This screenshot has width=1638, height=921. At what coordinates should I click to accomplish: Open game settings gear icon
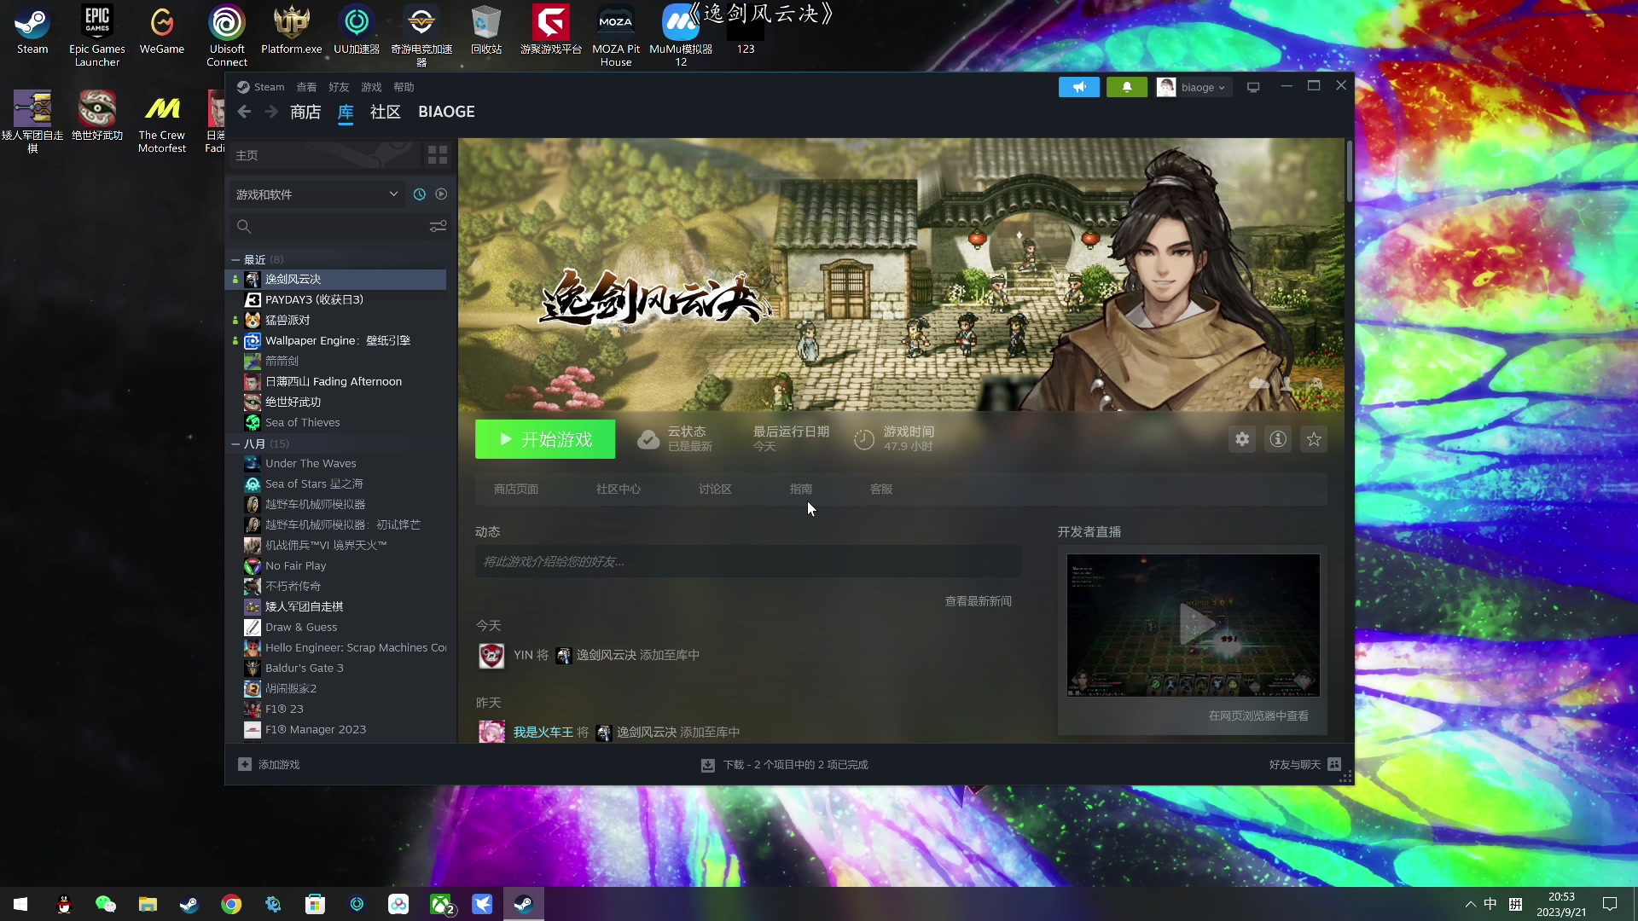[x=1242, y=439]
